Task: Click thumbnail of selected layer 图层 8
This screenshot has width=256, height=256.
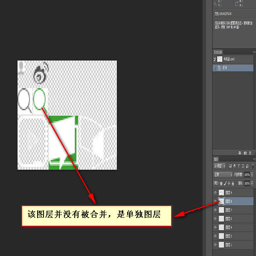Action: click(x=221, y=201)
